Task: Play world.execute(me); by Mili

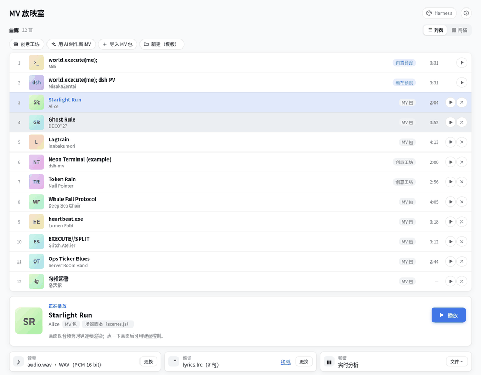Action: [x=462, y=63]
